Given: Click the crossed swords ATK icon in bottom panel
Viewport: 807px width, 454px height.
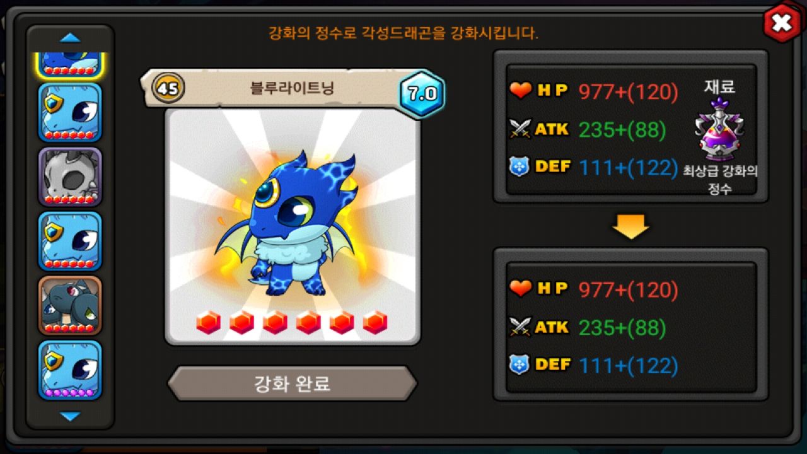Looking at the screenshot, I should 521,327.
